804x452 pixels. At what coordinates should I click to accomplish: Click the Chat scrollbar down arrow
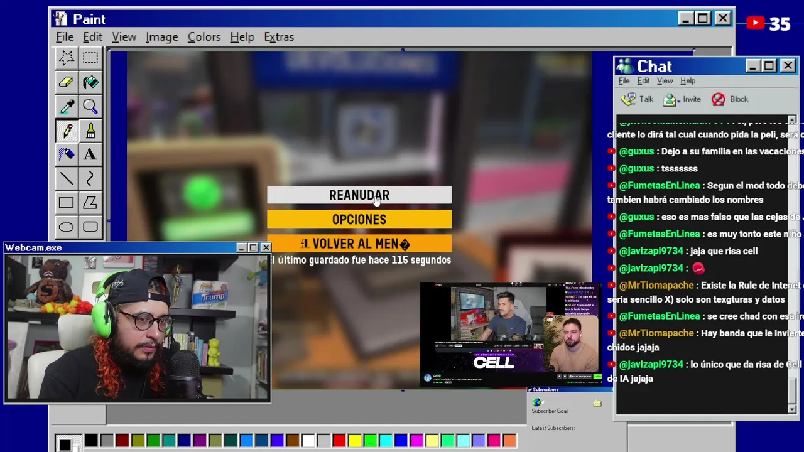coord(791,409)
